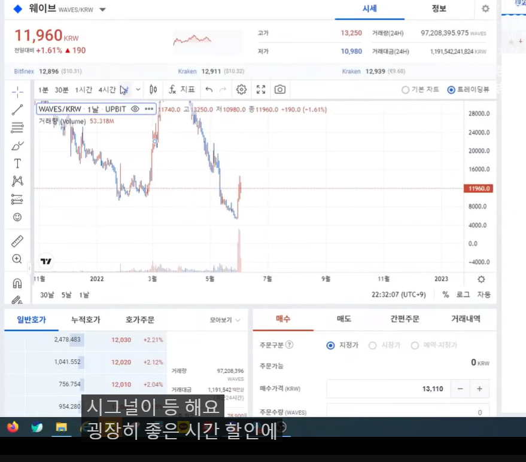Change candlestick chart type
Viewport: 526px width, 462px height.
click(x=153, y=90)
